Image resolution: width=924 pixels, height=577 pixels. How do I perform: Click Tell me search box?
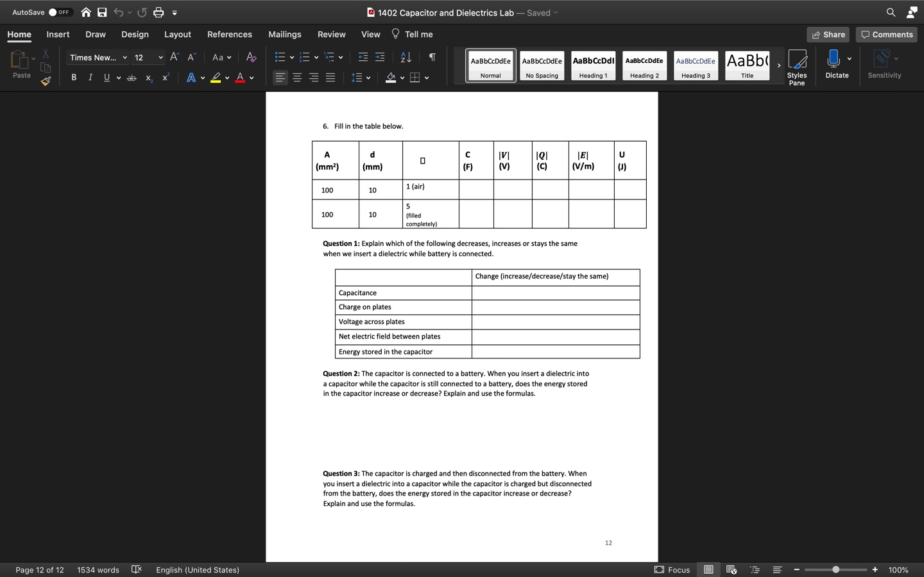point(412,35)
